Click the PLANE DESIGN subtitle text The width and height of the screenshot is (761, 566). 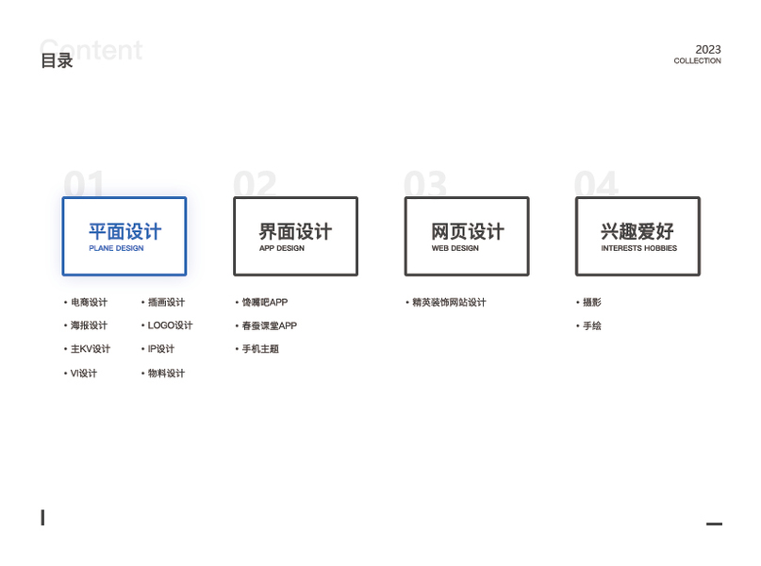(x=116, y=248)
